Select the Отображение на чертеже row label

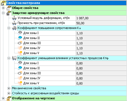point(33,98)
